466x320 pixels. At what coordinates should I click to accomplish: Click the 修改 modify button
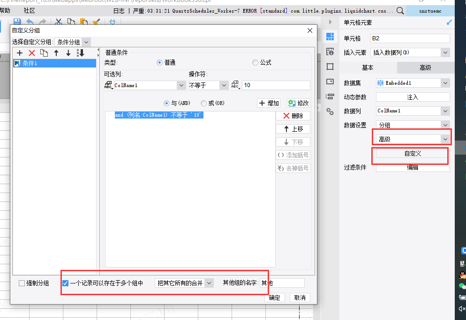(x=298, y=103)
